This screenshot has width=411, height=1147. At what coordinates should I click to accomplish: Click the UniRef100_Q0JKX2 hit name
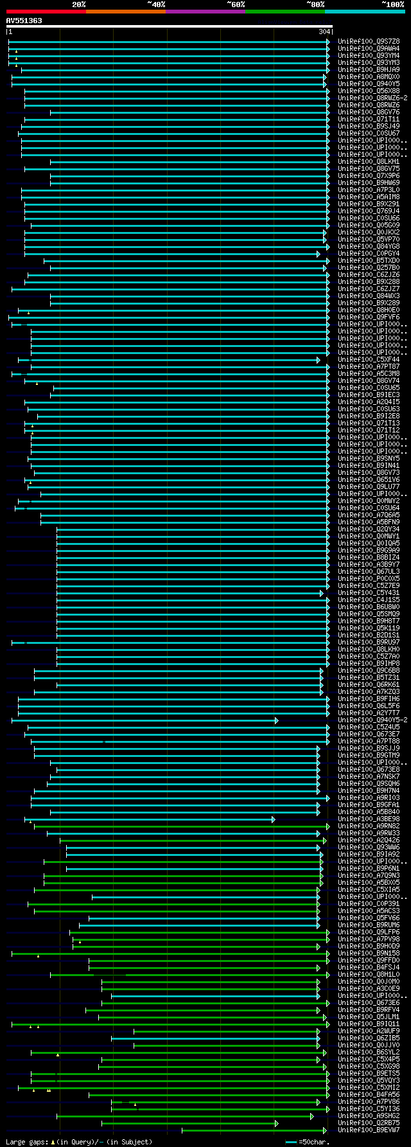click(x=369, y=232)
